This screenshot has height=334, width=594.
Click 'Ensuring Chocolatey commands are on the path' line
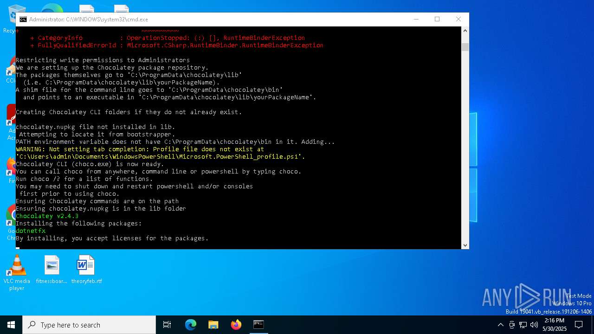coord(97,201)
